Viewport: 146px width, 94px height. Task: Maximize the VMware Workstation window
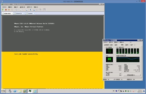coord(101,4)
